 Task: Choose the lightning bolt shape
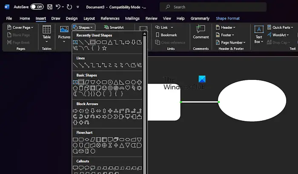(133, 88)
